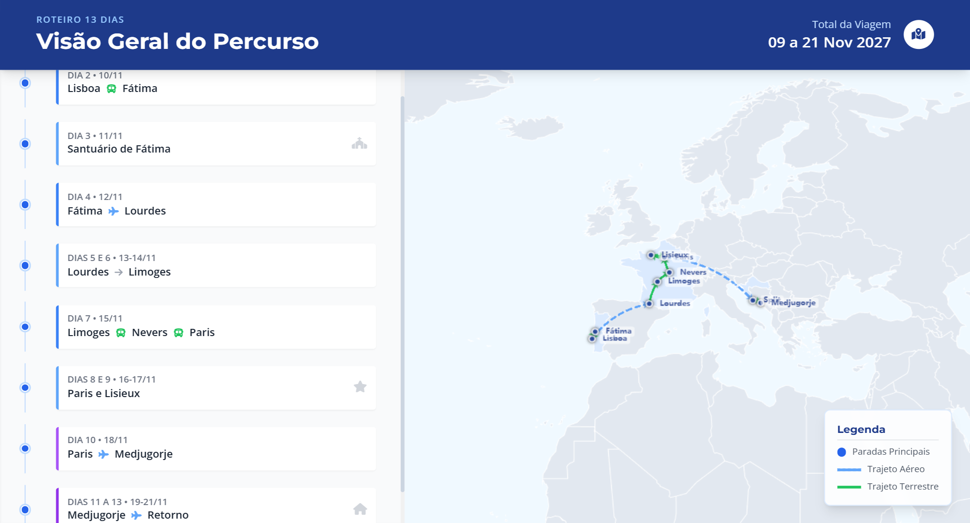Click the Paradas Principais blue legend dot
Screen dimensions: 970x523
(x=841, y=452)
